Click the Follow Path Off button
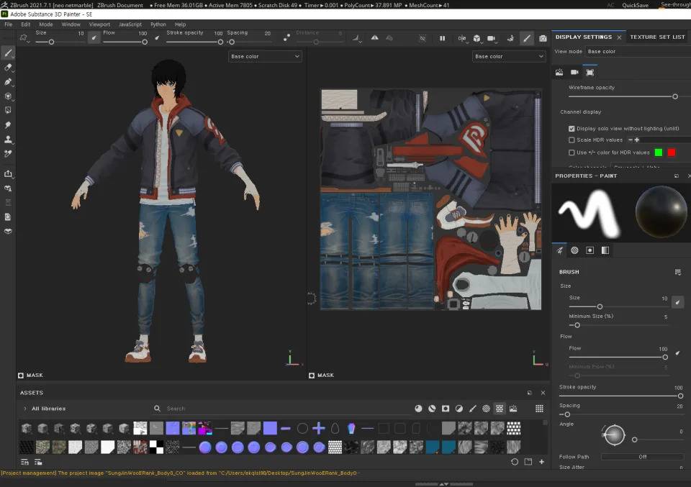 tap(643, 457)
